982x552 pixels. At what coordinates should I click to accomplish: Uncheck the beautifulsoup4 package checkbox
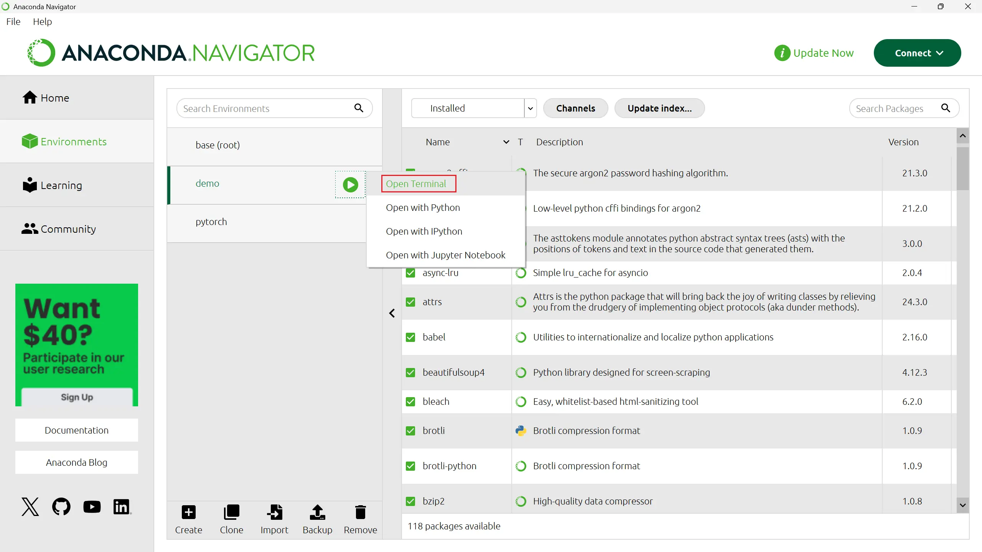(410, 373)
